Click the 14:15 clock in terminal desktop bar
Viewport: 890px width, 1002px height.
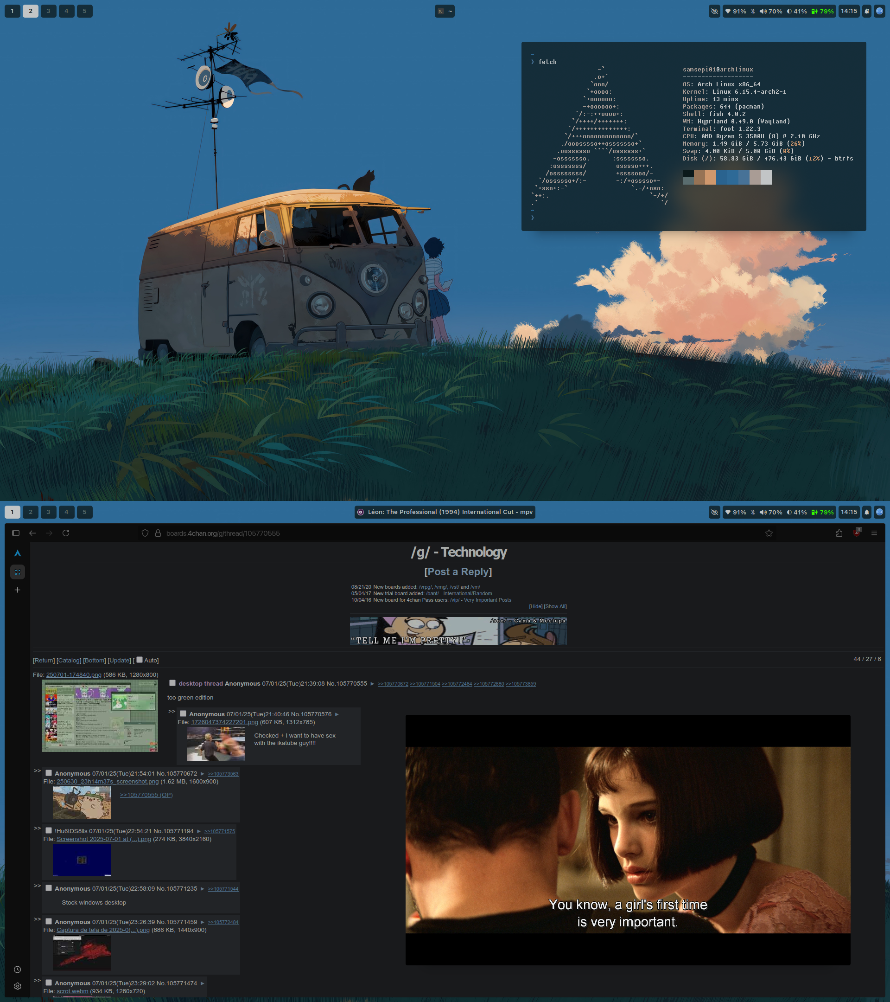849,11
